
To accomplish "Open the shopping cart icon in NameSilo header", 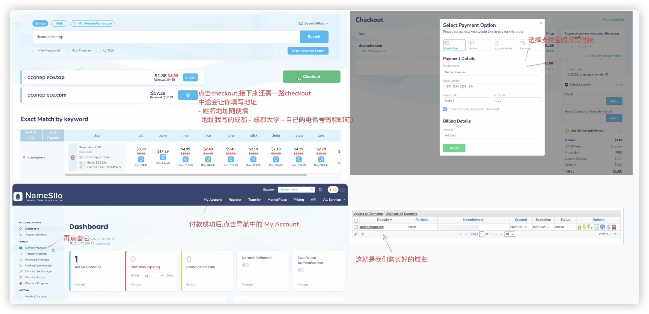I will [x=321, y=190].
